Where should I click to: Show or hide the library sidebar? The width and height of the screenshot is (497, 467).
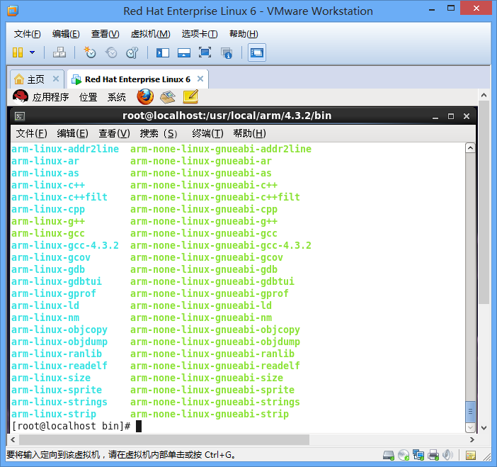[163, 52]
